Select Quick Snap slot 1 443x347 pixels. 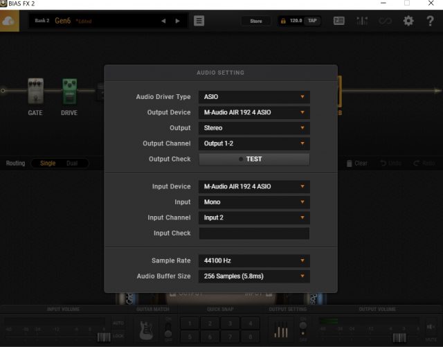(x=190, y=323)
